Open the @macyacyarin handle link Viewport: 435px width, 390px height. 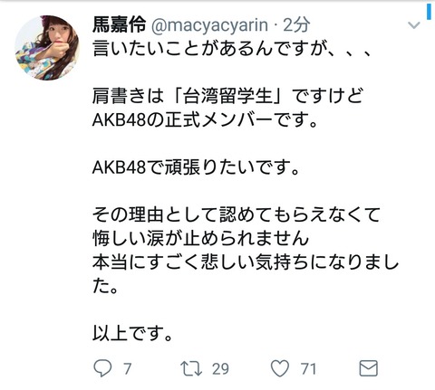[x=209, y=25]
